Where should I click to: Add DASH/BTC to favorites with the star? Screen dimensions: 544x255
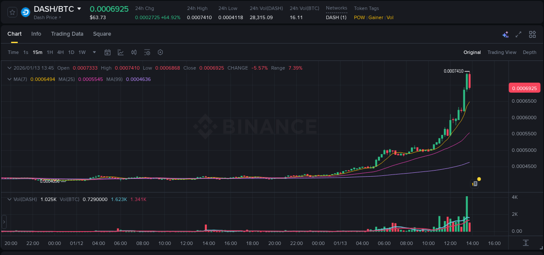(12, 12)
